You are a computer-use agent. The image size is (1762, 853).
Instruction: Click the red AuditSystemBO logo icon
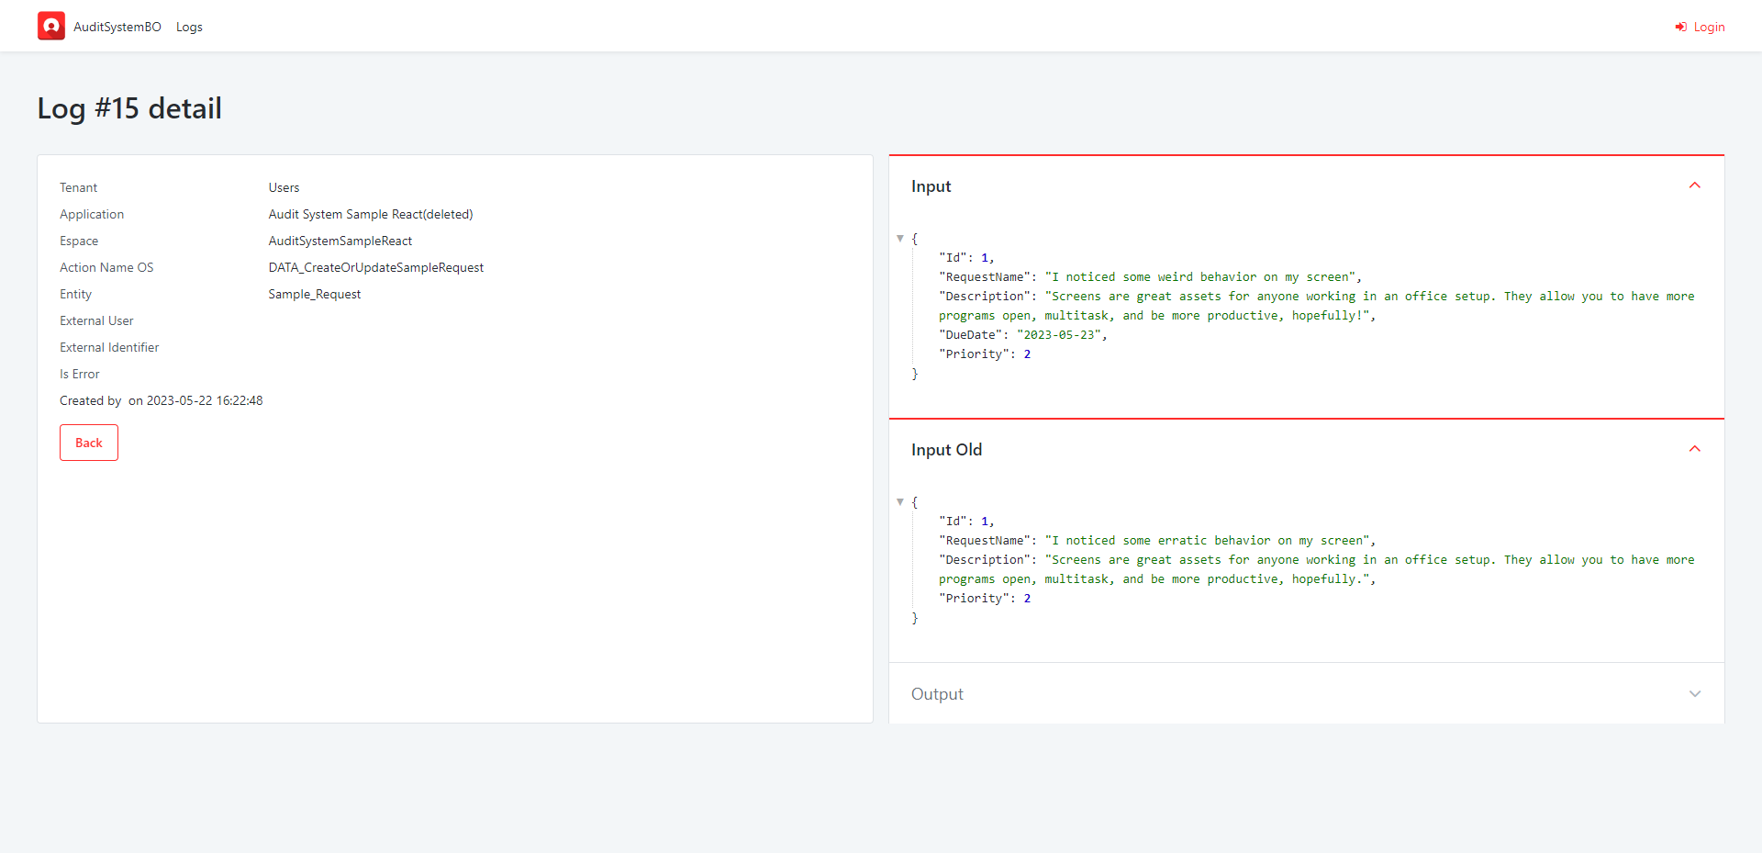pyautogui.click(x=51, y=26)
